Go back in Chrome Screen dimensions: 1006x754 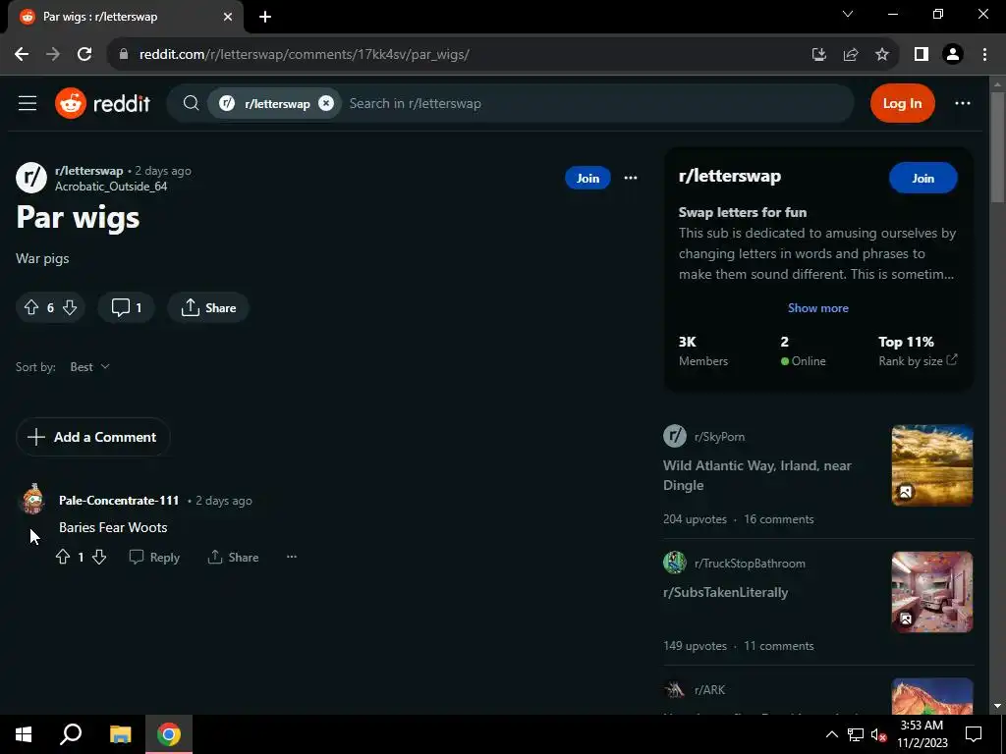(x=22, y=55)
